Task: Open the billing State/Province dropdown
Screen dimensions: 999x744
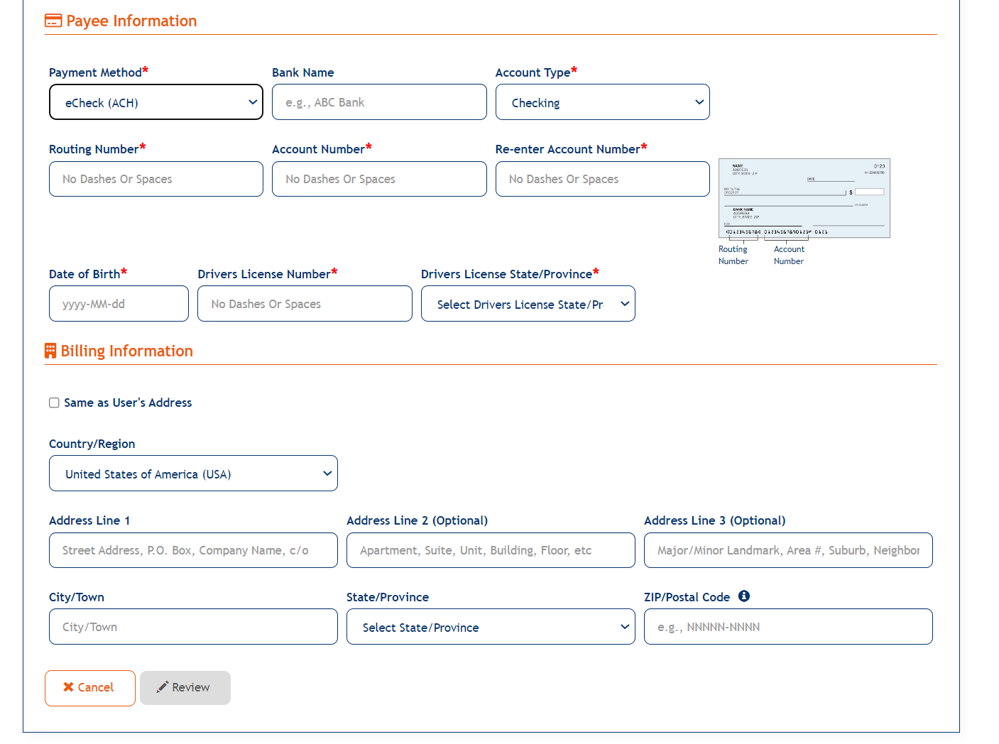Action: click(x=491, y=627)
